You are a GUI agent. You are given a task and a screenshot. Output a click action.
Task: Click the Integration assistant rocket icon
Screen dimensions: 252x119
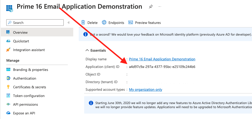tap(8, 50)
